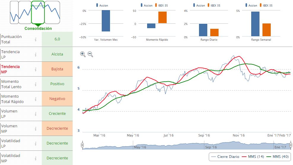The width and height of the screenshot is (293, 165).
Task: Select the Bajista value for Tendencia MP
Action: (57, 69)
